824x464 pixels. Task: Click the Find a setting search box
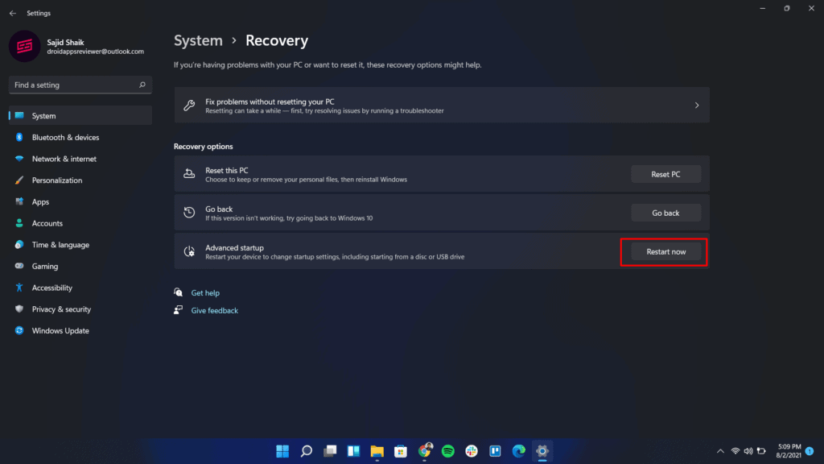(x=80, y=85)
